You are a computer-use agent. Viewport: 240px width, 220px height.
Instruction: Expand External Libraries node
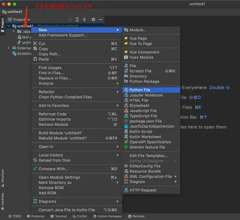click(x=8, y=48)
